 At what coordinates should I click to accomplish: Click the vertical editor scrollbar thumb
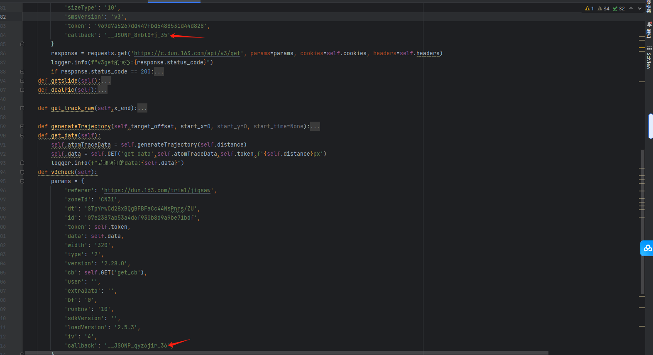coord(642,220)
